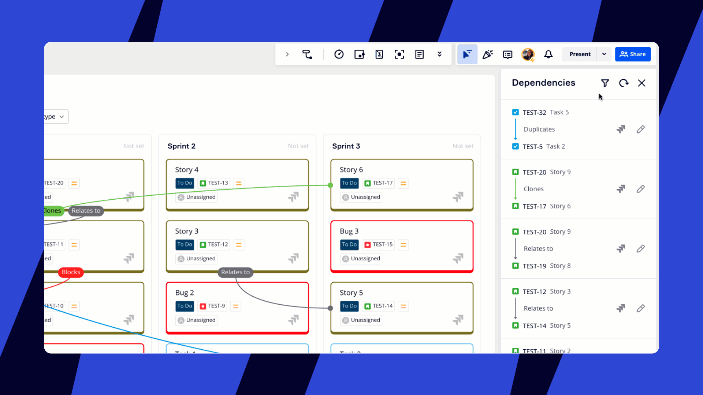
Task: Click the Present button
Action: pos(580,54)
